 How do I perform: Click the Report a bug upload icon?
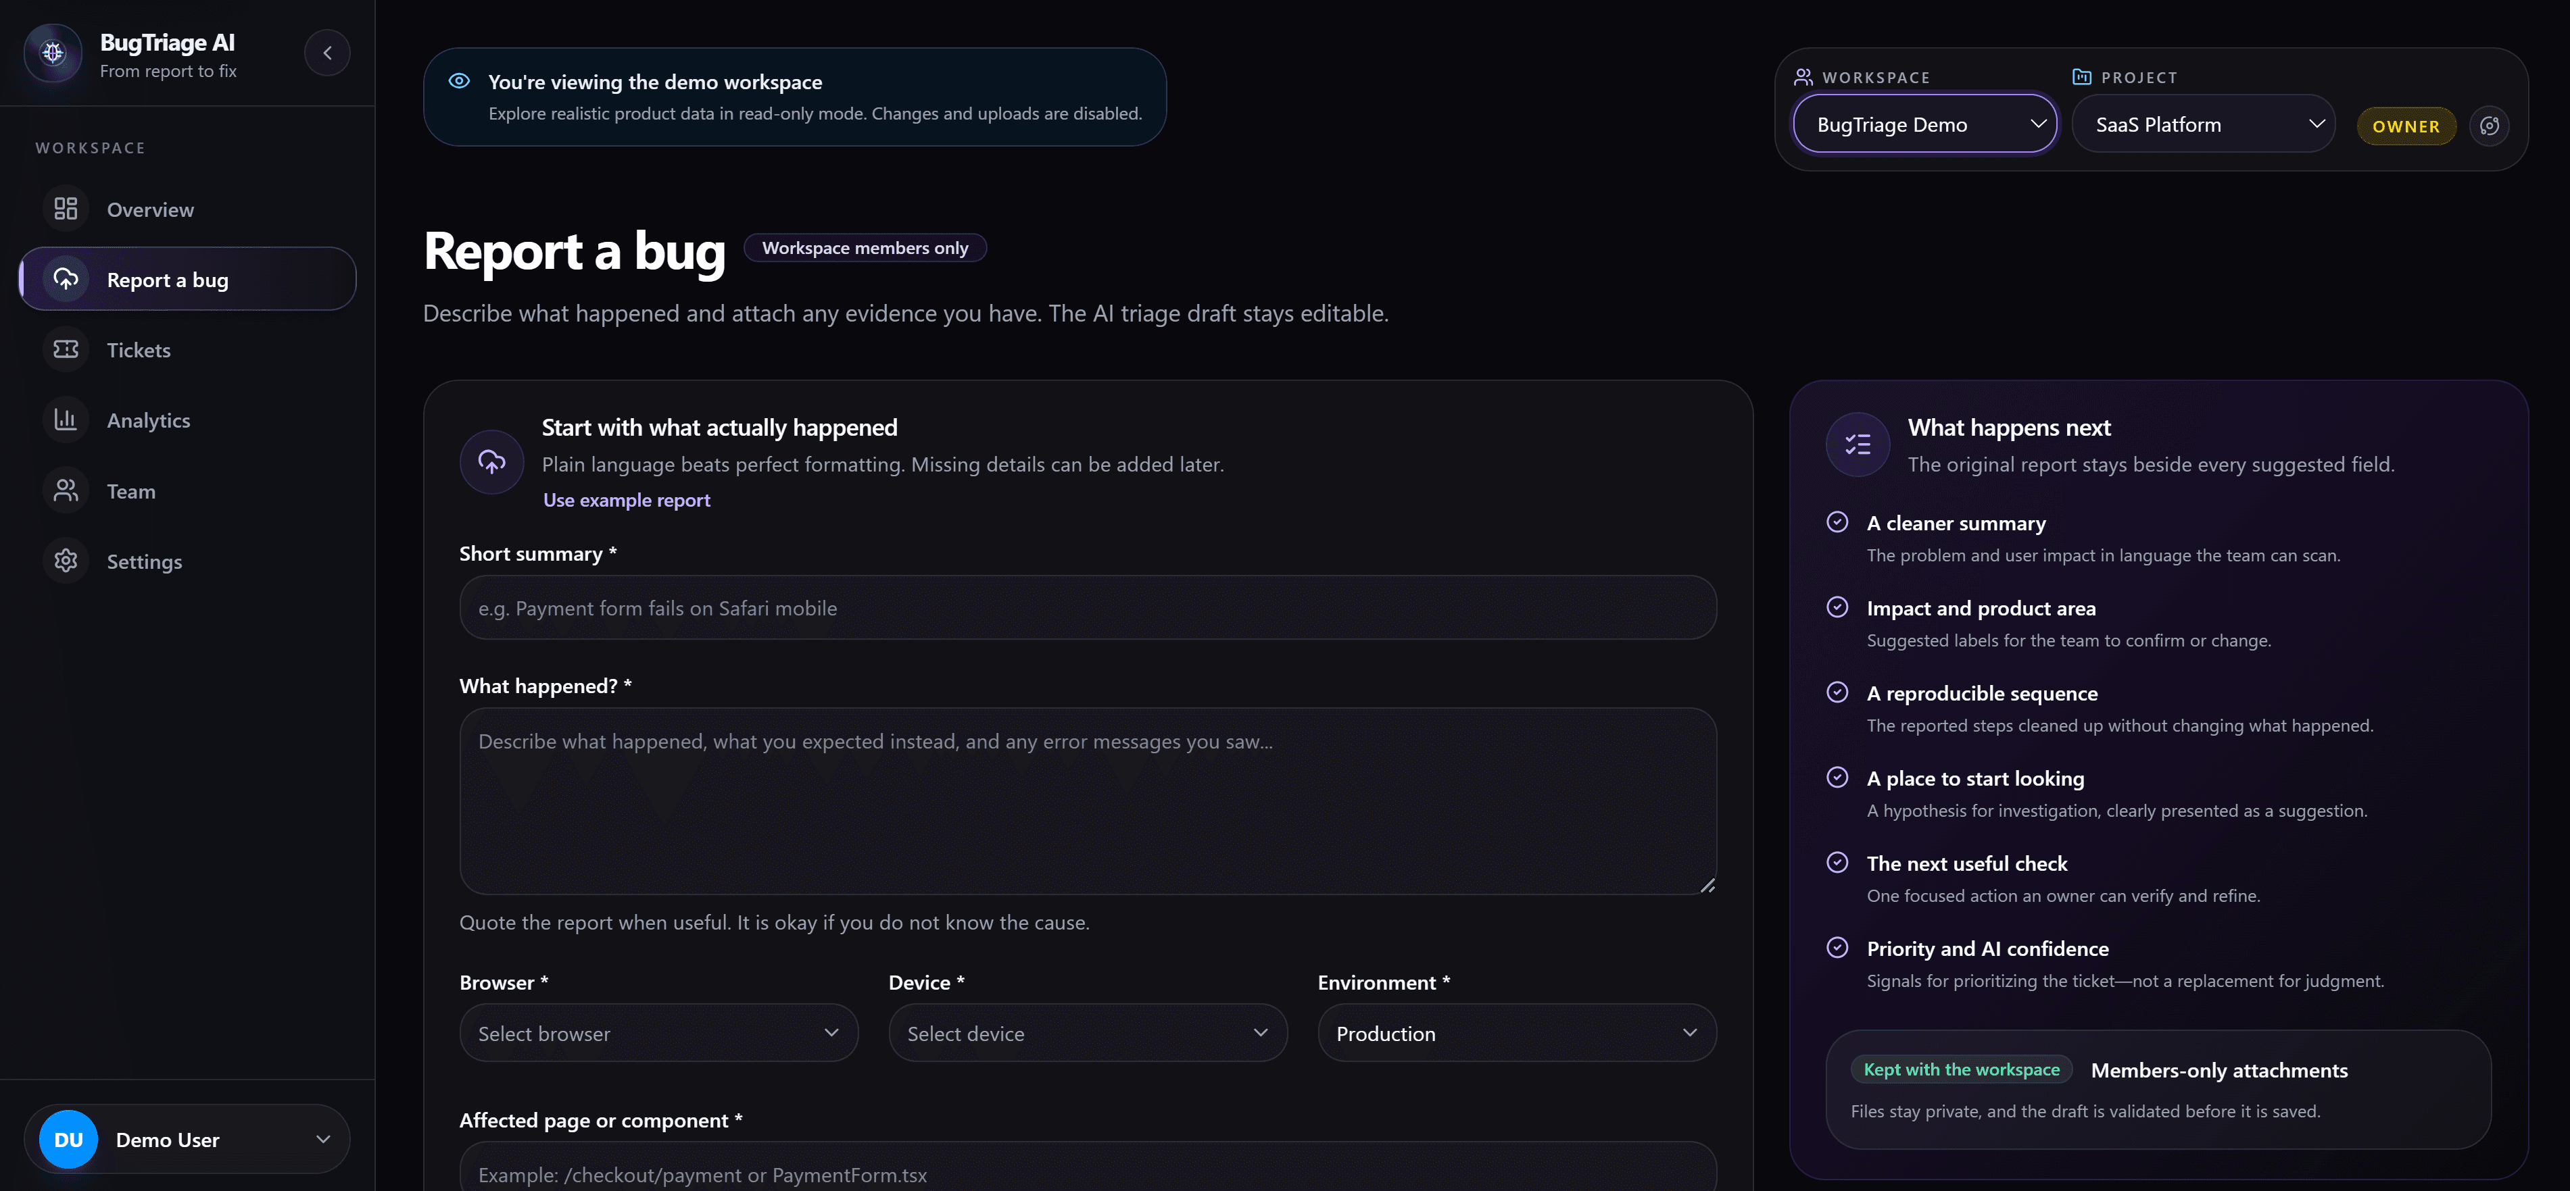[x=66, y=278]
